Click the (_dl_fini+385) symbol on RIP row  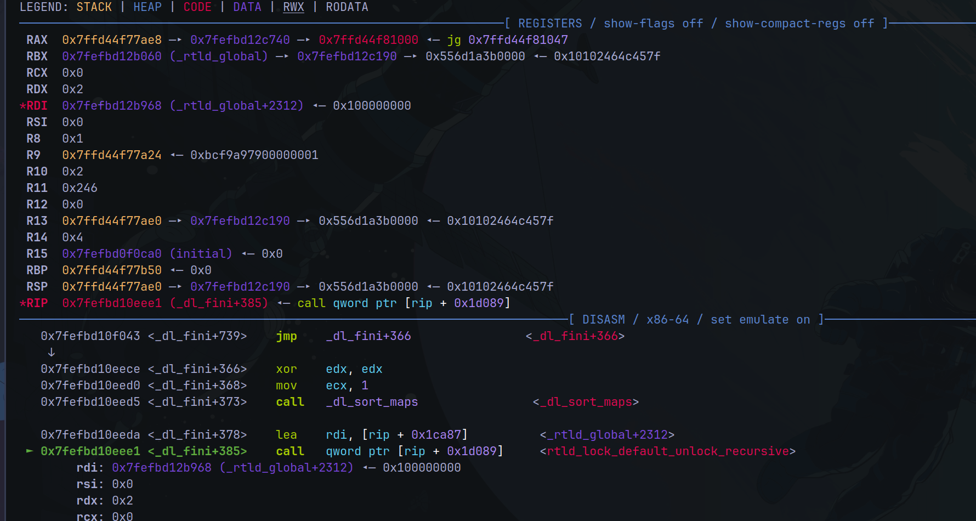[219, 303]
